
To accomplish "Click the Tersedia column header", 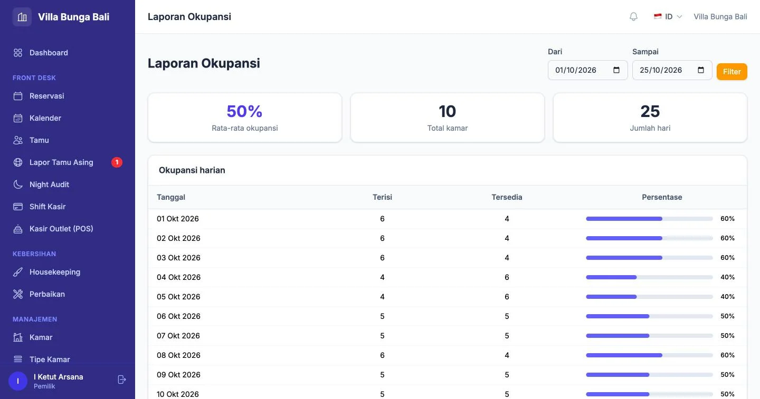I will 507,197.
